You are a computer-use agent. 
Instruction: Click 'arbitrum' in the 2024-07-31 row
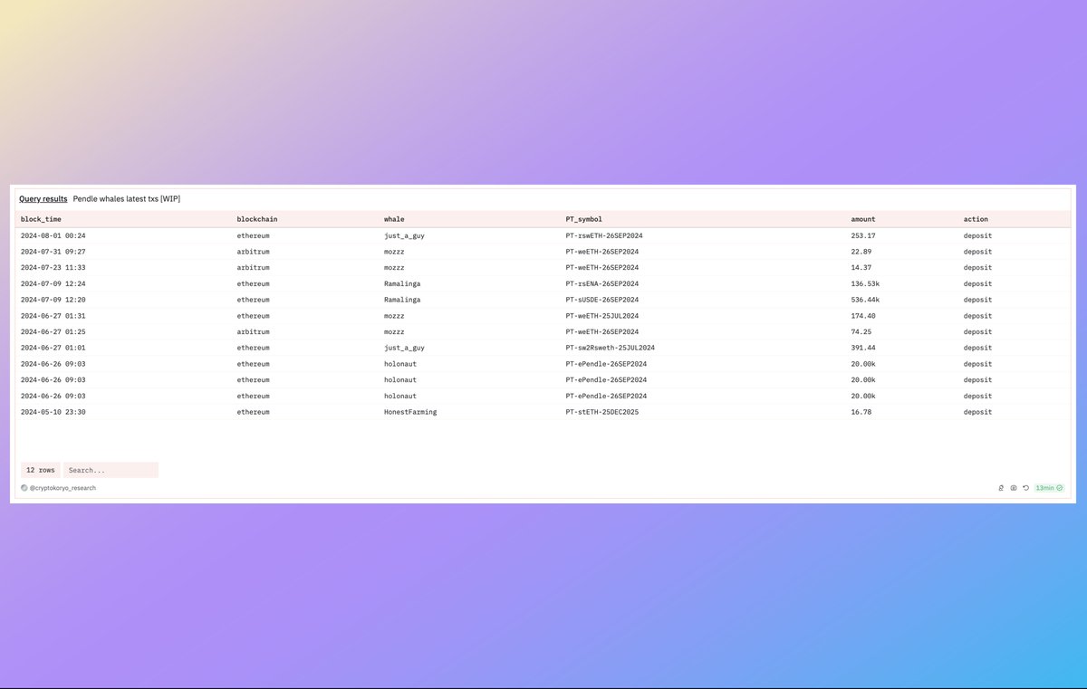click(x=253, y=252)
